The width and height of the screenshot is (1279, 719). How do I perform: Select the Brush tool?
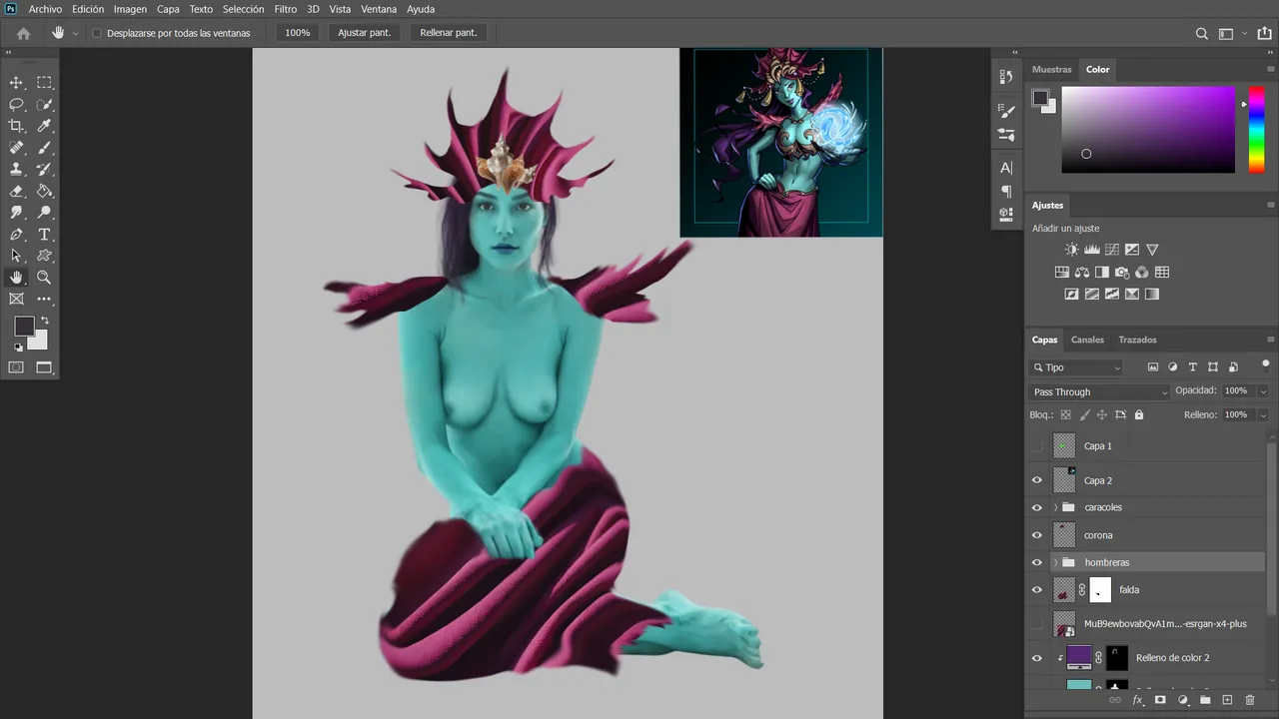pos(44,148)
